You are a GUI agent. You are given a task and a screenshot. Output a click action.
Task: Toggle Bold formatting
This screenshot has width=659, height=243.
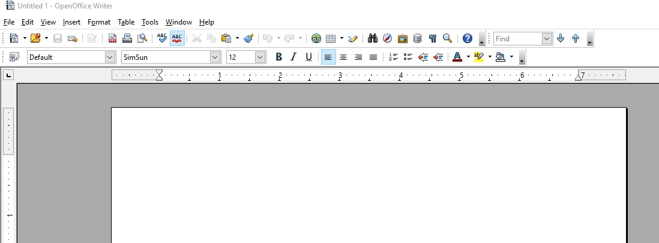(278, 57)
